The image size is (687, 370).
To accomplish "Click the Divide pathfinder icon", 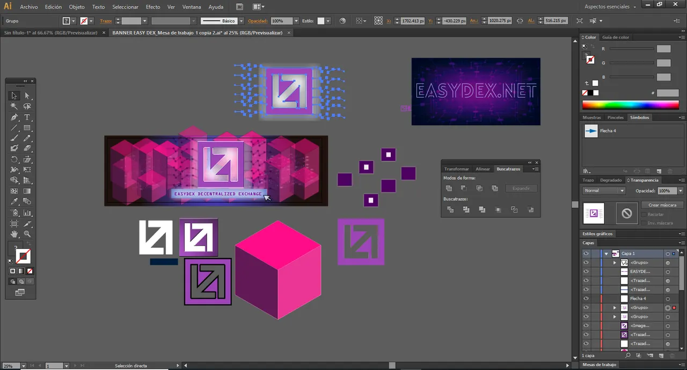I will [450, 210].
